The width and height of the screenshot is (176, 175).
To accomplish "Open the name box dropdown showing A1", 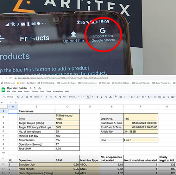I will (11, 102).
